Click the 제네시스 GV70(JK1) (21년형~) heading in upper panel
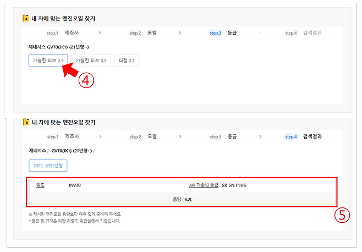 point(58,47)
